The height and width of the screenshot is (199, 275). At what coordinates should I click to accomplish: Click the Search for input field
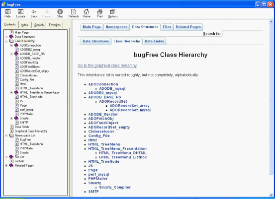tap(242, 34)
